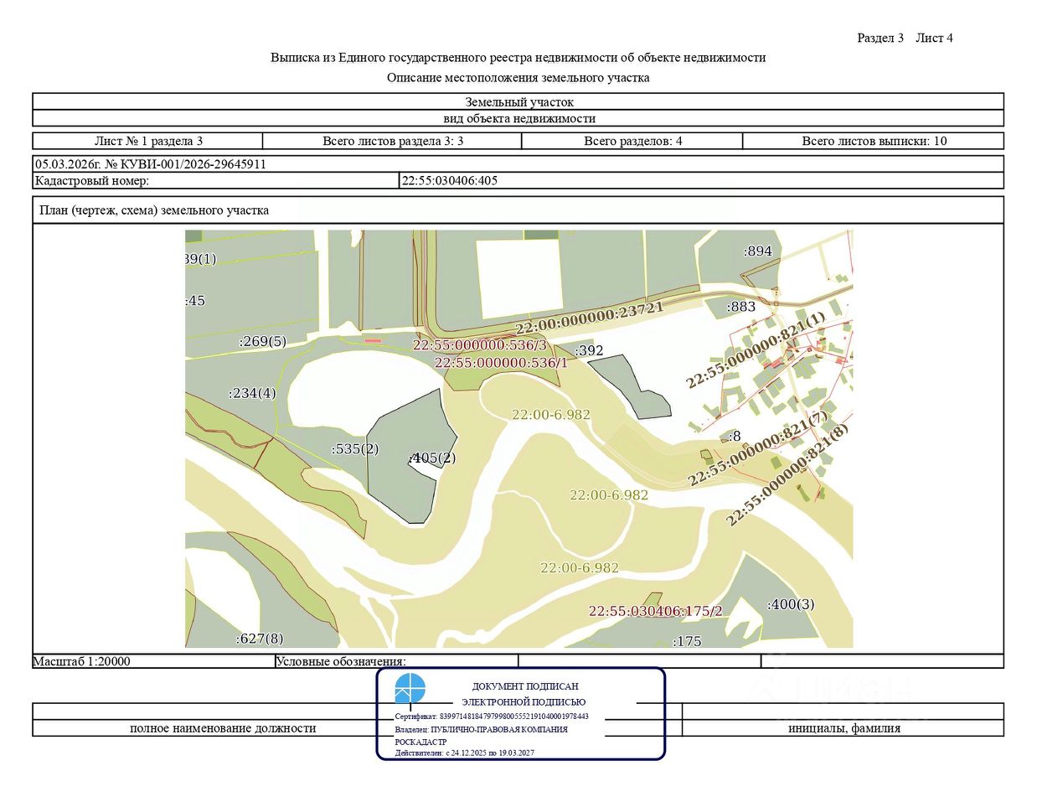Click parcel label :627(8) on map
1037x802 pixels.
click(260, 639)
